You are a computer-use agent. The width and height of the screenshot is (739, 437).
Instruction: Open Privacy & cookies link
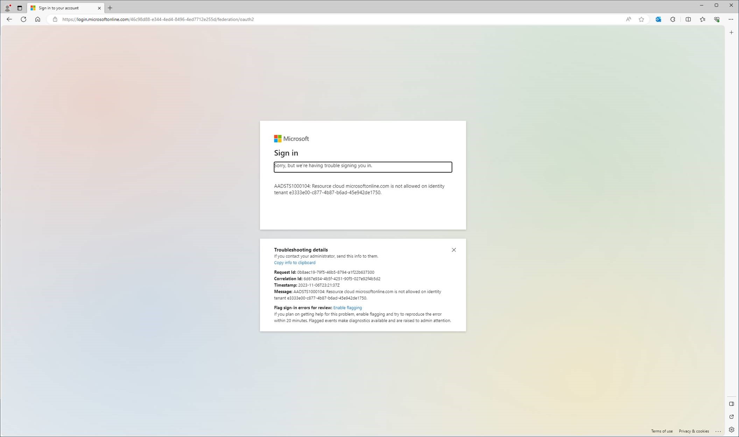click(694, 431)
